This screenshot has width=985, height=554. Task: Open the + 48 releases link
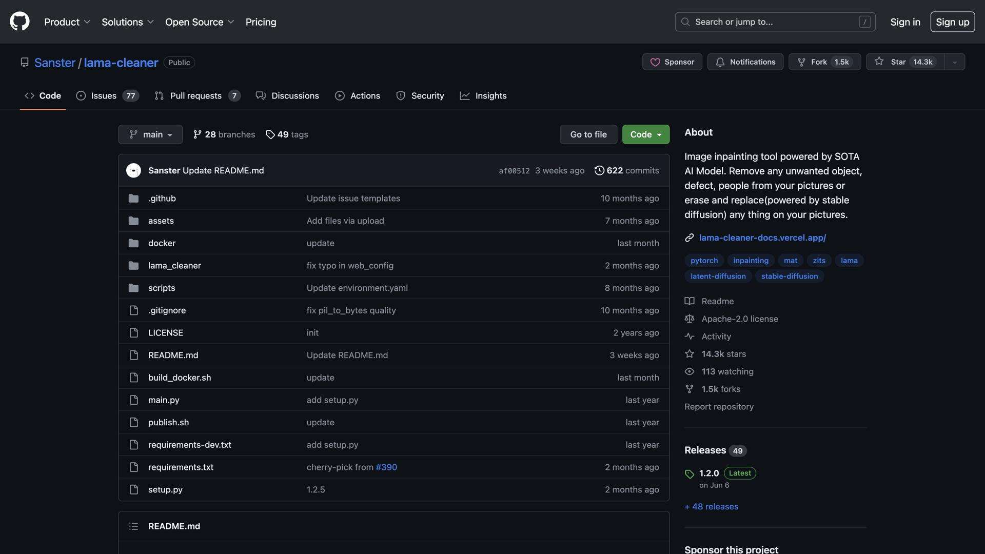pos(711,507)
